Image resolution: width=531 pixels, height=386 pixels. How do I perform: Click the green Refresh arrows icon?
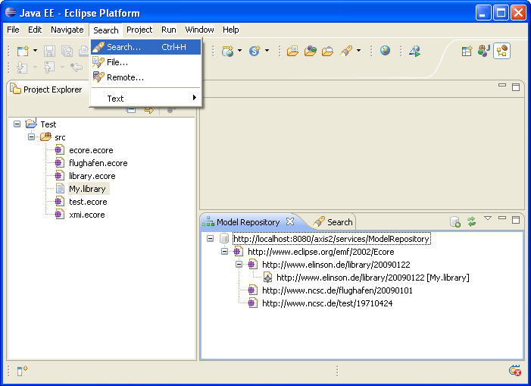coord(472,221)
